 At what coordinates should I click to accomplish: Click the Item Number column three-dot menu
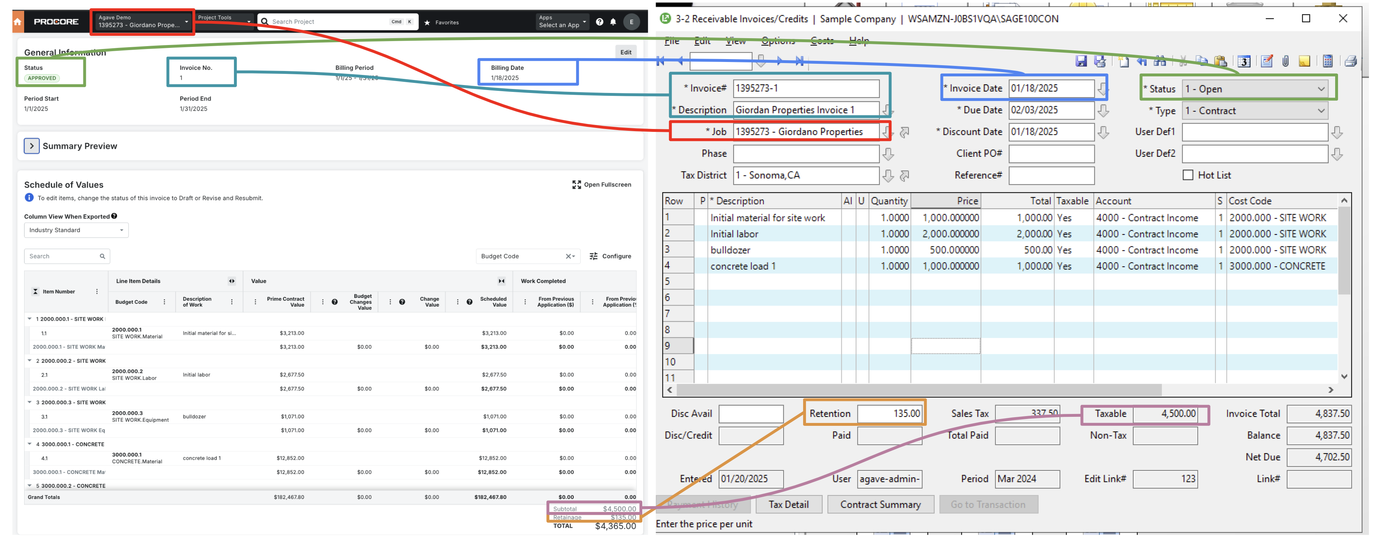coord(97,291)
